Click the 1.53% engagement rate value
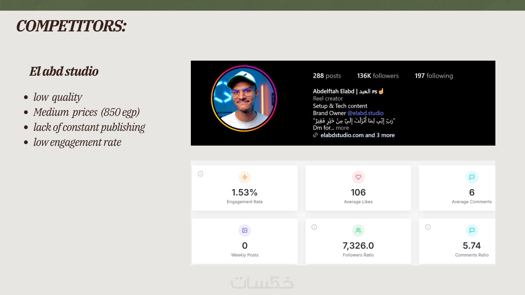This screenshot has width=525, height=295. (244, 193)
